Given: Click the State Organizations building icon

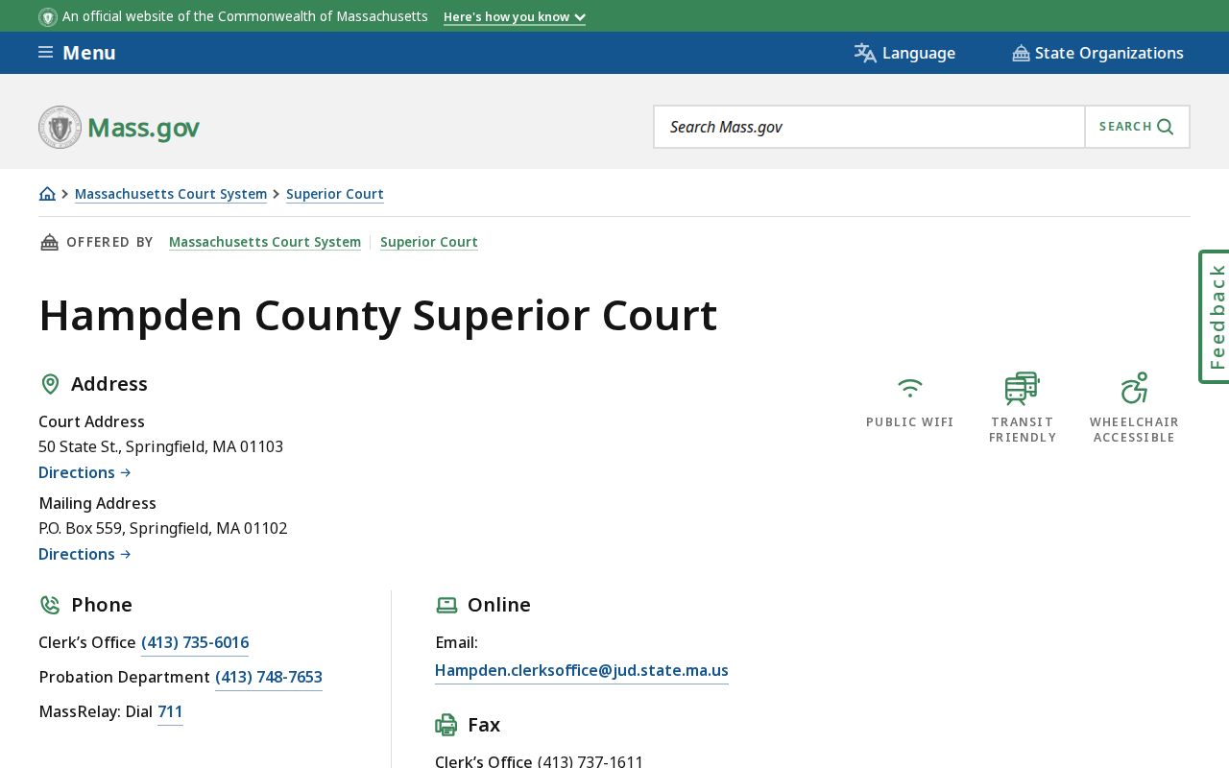Looking at the screenshot, I should coord(1021,54).
